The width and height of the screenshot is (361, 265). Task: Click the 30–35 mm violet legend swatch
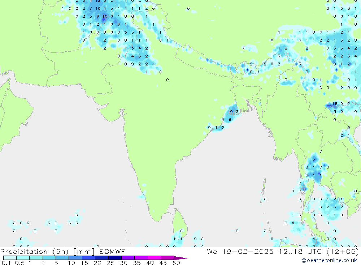click(128, 258)
